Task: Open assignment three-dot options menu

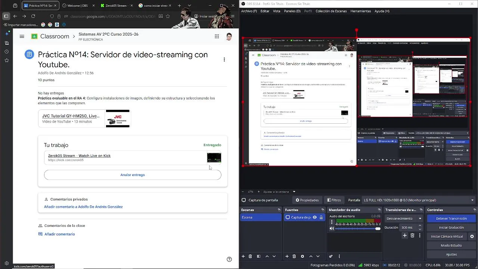Action: coord(224,59)
